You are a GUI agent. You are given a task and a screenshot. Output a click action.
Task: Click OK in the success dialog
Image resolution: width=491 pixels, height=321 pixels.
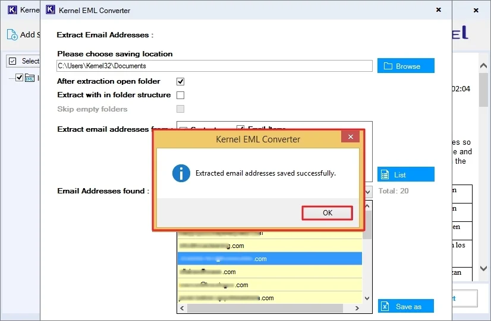pyautogui.click(x=327, y=212)
